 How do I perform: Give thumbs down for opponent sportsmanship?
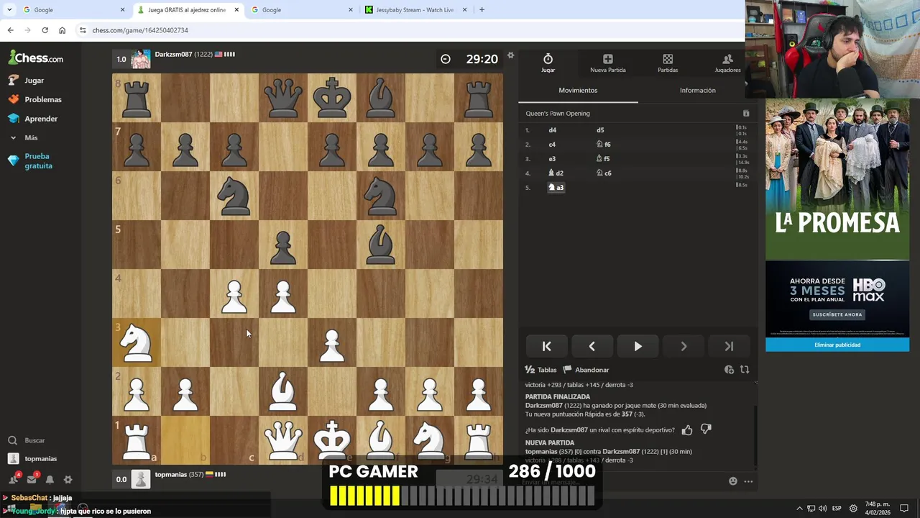coord(706,430)
